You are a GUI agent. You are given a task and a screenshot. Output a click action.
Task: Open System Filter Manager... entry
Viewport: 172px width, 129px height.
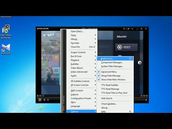tap(115, 66)
